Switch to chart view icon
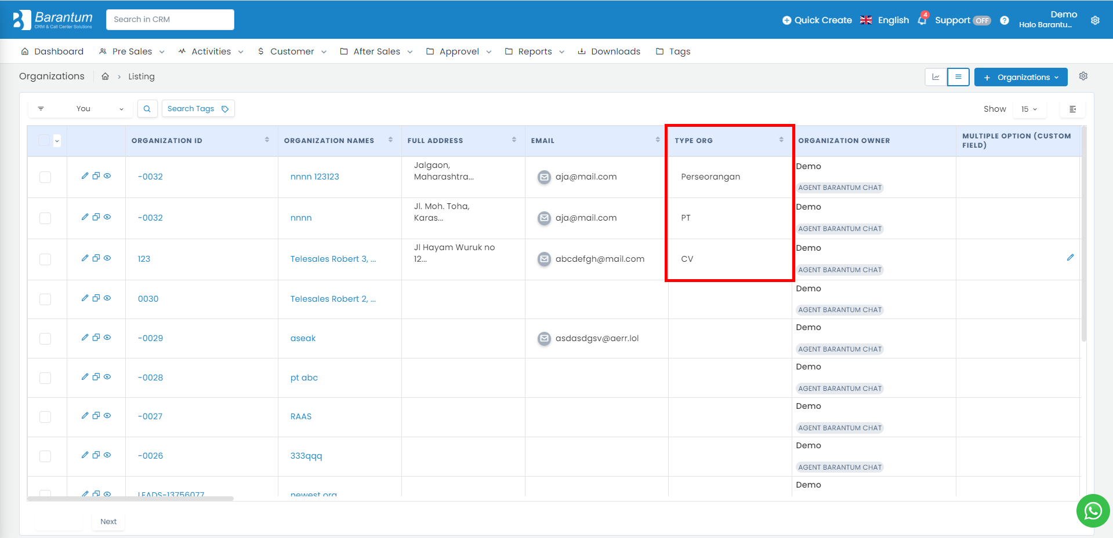1113x538 pixels. coord(936,77)
